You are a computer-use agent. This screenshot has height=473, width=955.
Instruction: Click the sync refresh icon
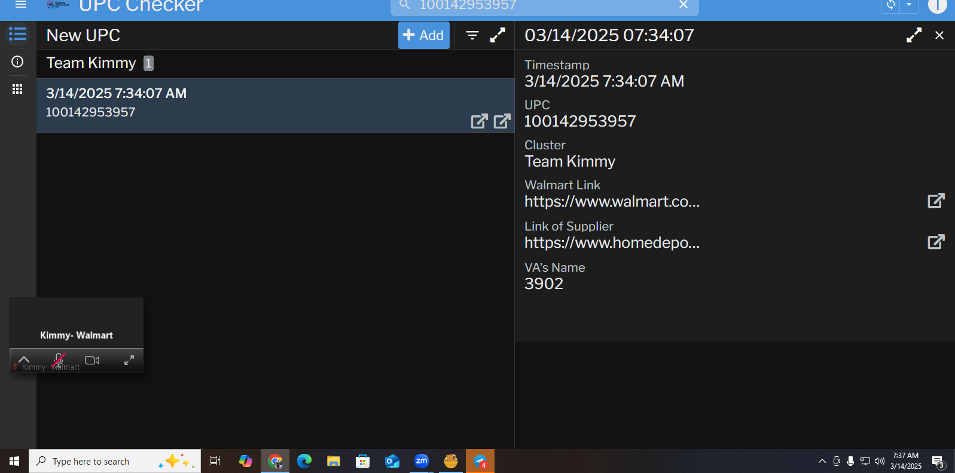(890, 5)
